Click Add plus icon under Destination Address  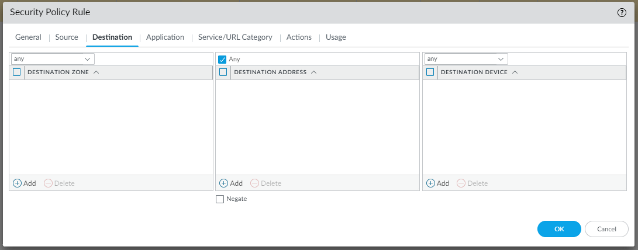click(x=223, y=183)
